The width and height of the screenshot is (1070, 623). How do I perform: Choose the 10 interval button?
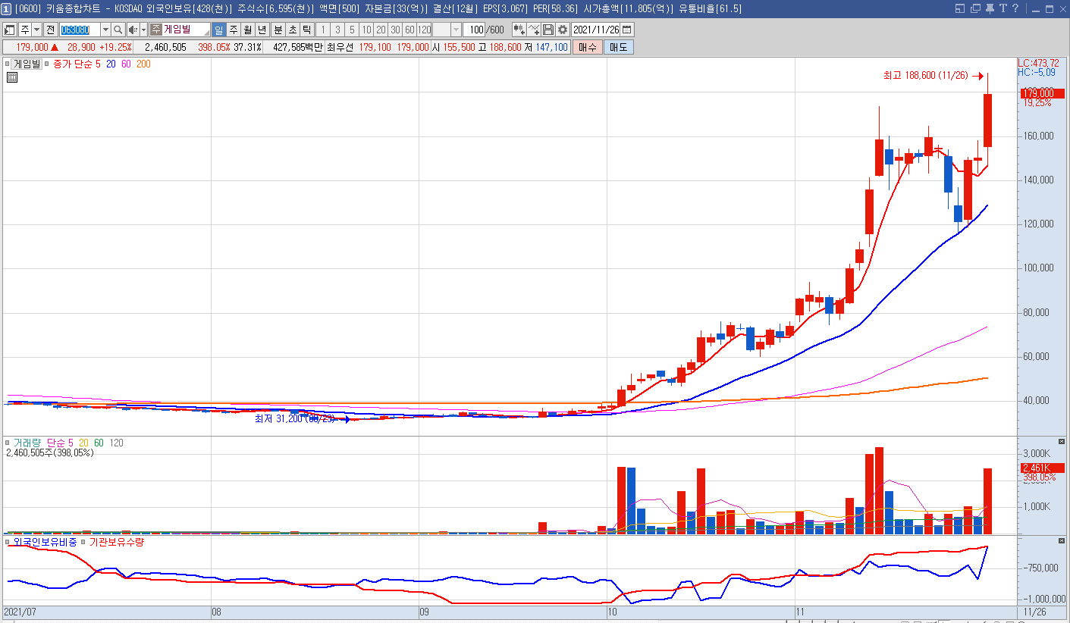point(366,30)
